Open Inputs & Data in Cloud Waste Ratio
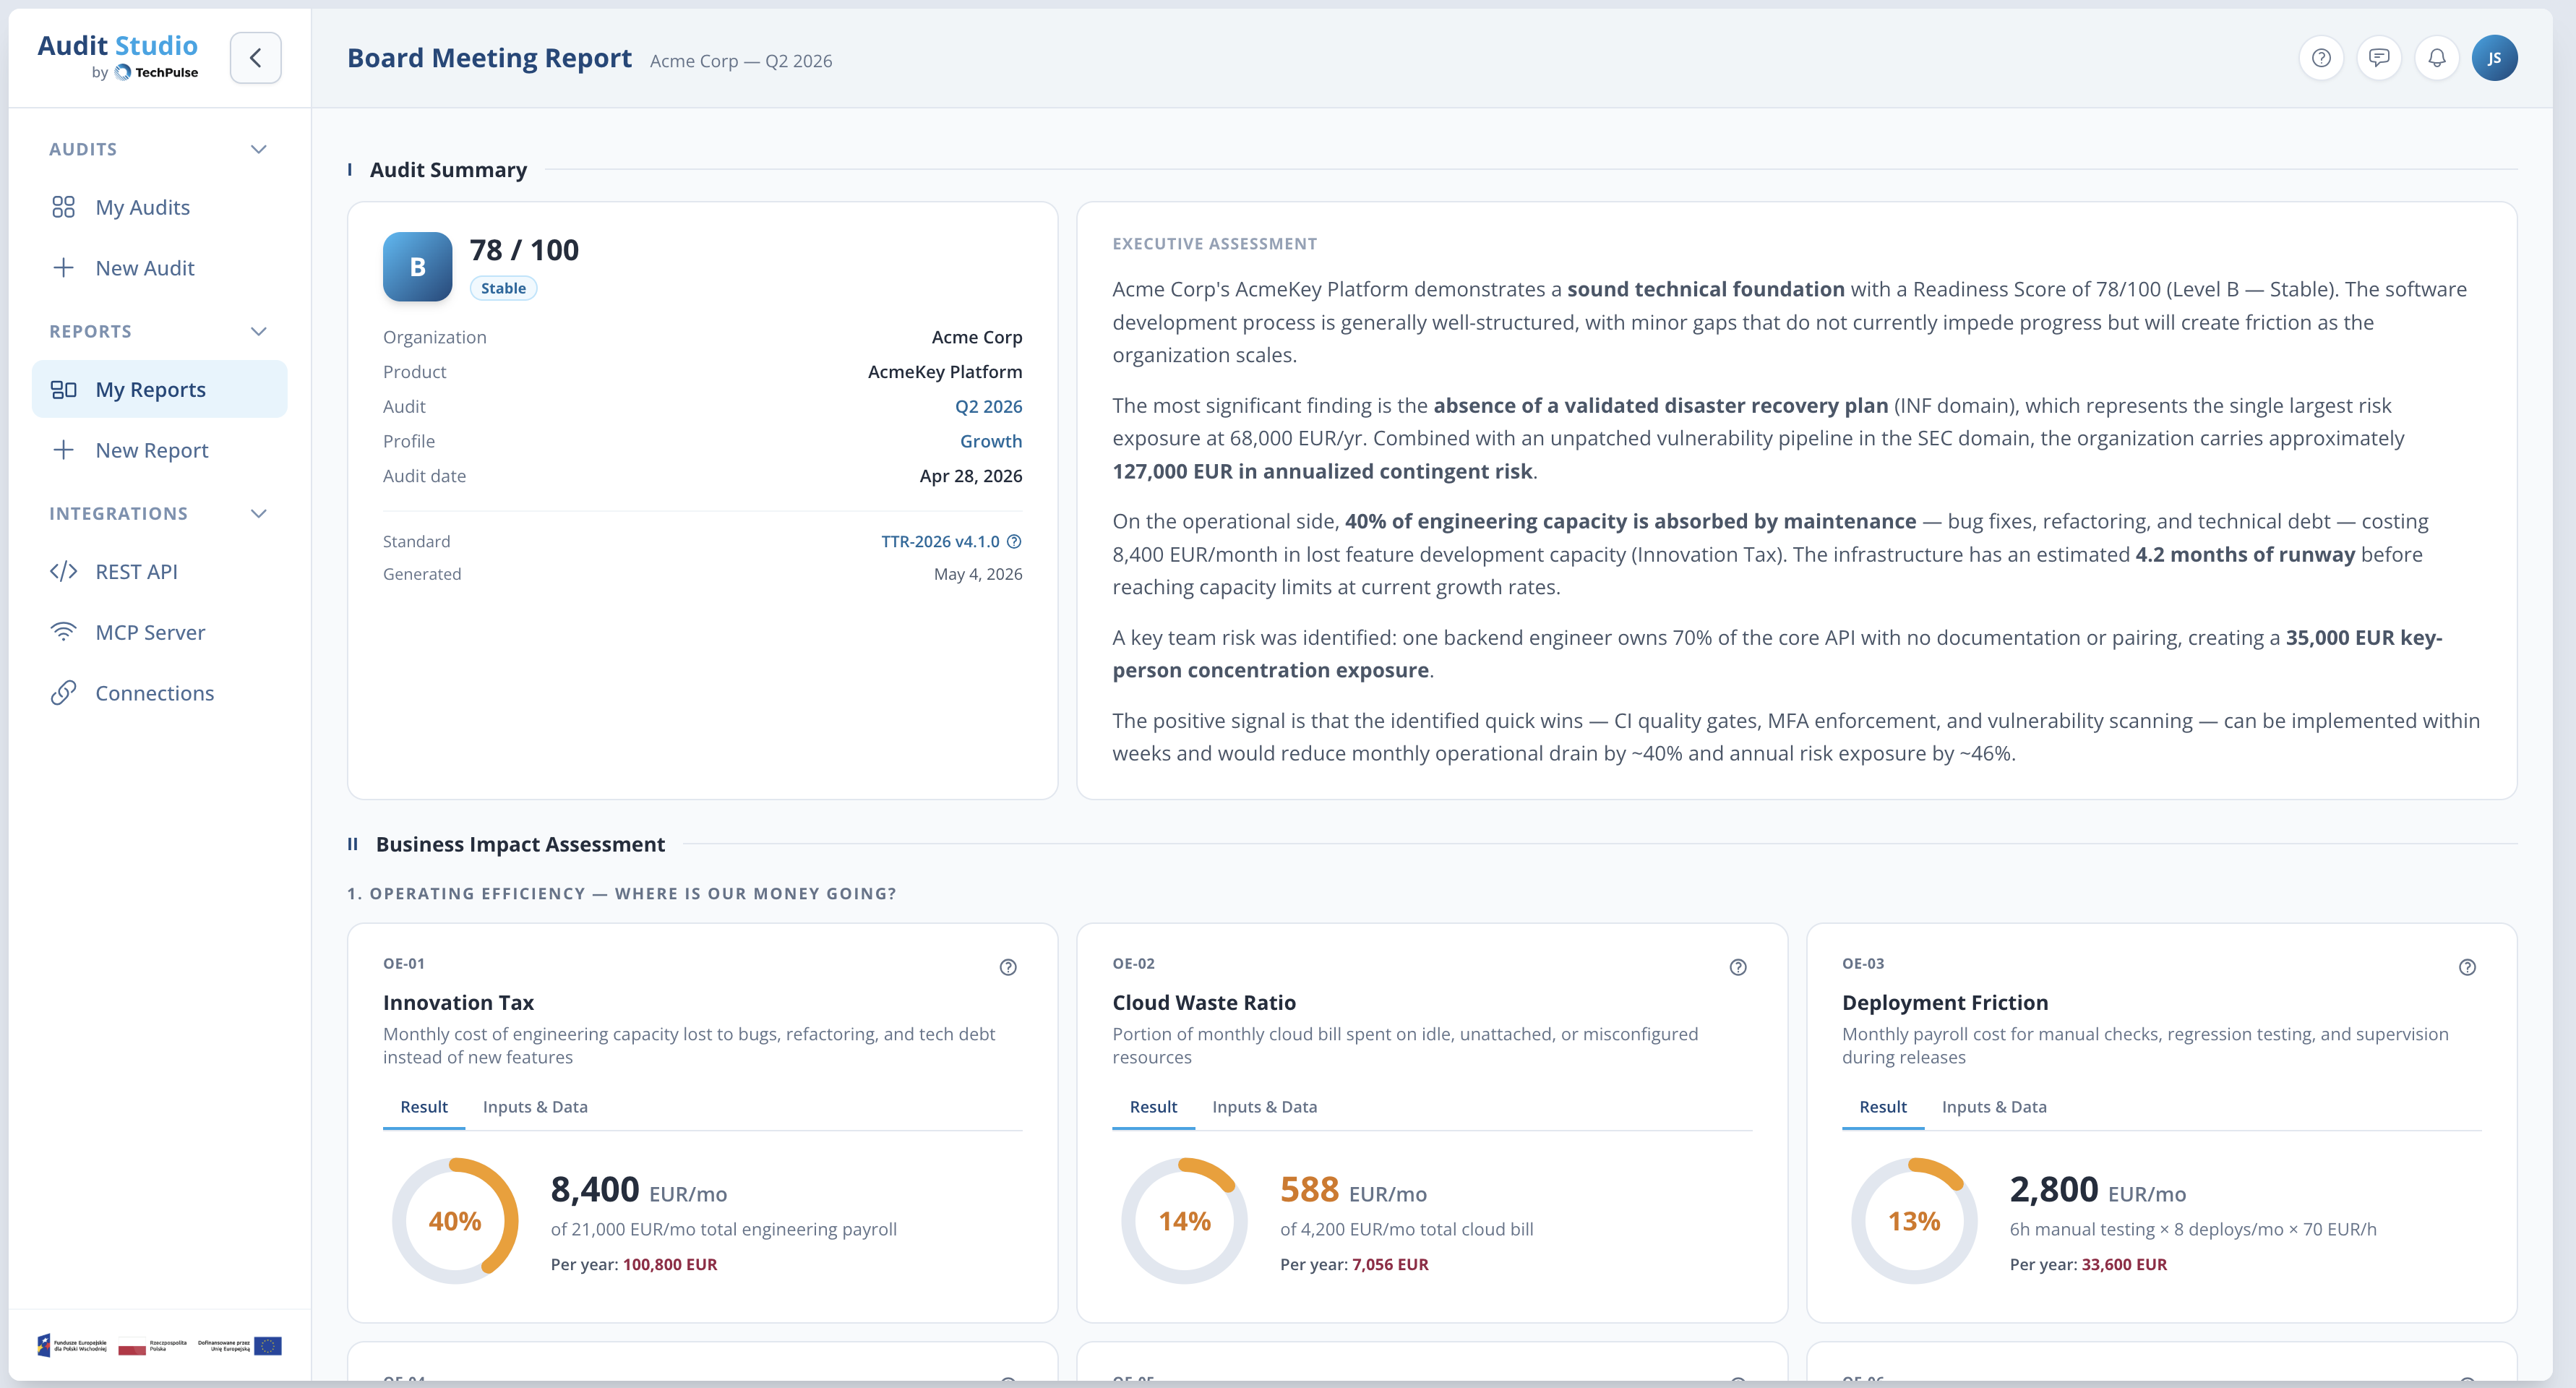 point(1264,1107)
